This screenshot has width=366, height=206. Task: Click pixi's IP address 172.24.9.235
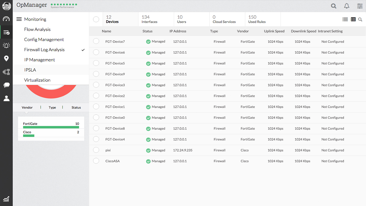pos(183,150)
